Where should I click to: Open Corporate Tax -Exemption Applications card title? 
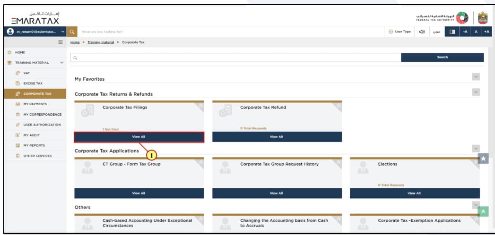coord(419,220)
